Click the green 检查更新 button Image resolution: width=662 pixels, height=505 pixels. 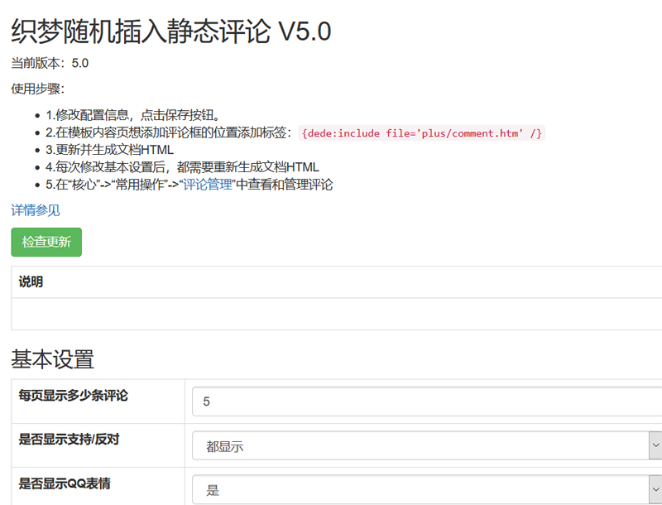pos(46,243)
